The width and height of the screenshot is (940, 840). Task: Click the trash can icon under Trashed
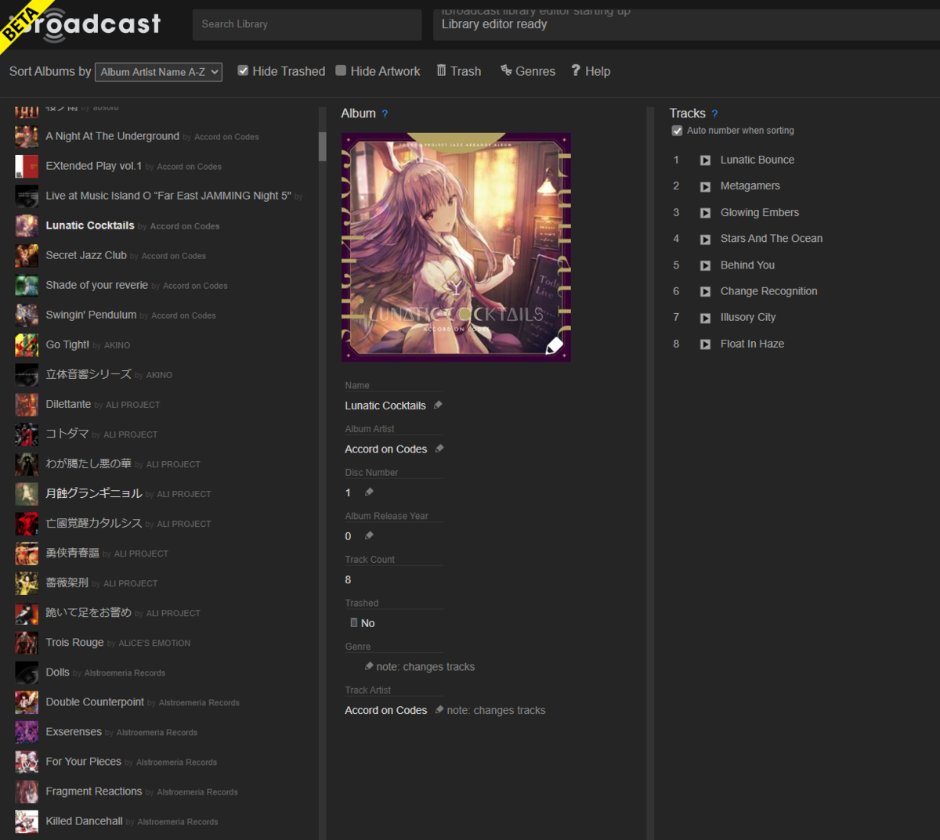(354, 622)
